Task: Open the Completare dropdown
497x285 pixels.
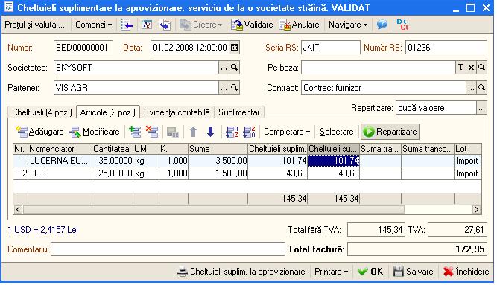Action: 287,132
